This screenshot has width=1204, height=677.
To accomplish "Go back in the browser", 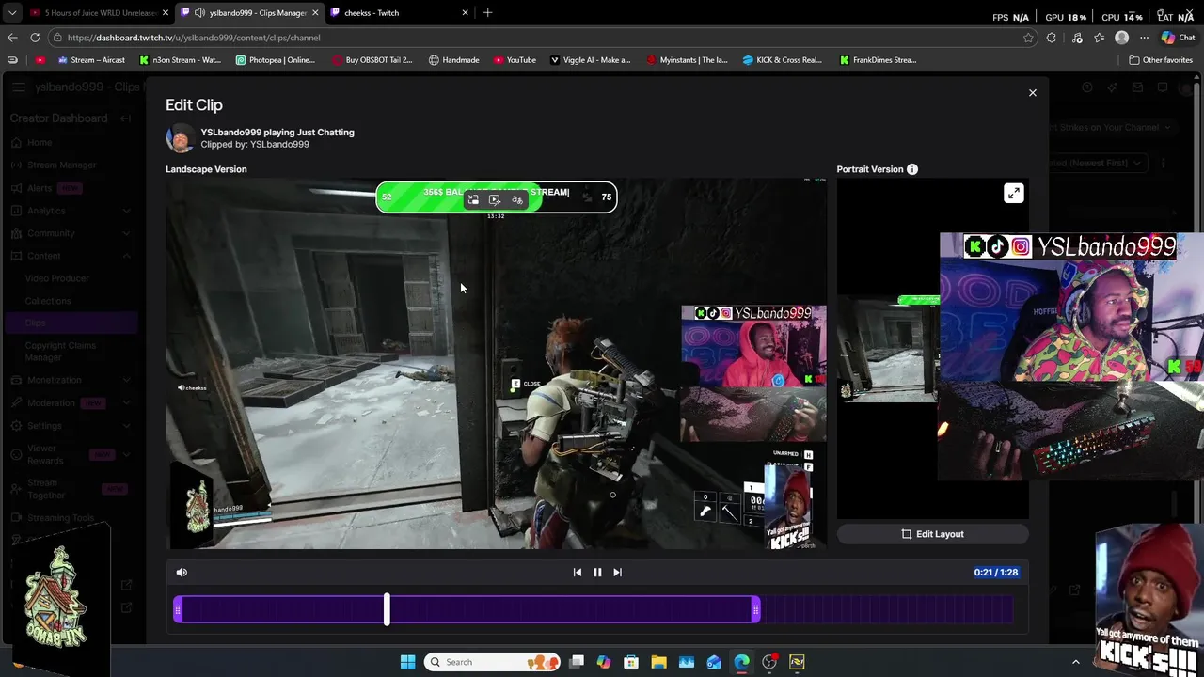I will pos(12,38).
